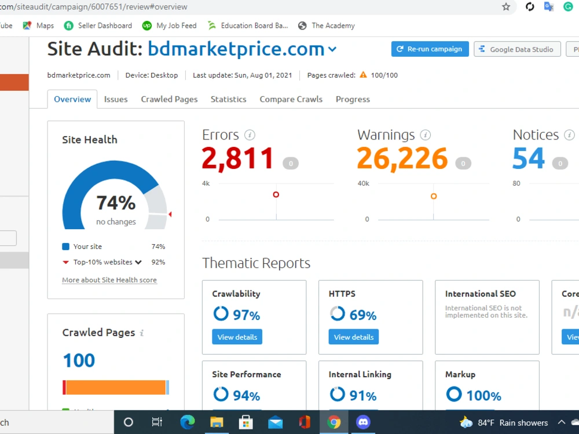This screenshot has width=579, height=434.
Task: Go to the Progress tab
Action: [353, 100]
